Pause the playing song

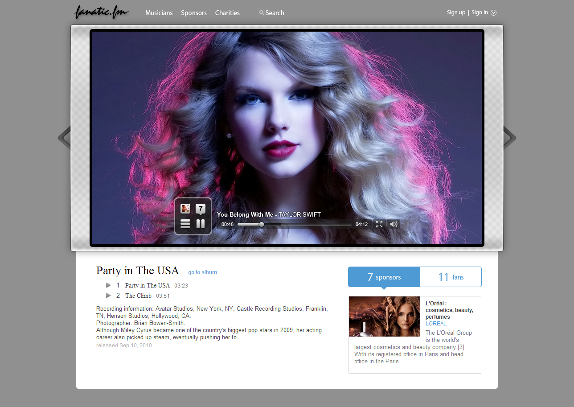tap(201, 224)
